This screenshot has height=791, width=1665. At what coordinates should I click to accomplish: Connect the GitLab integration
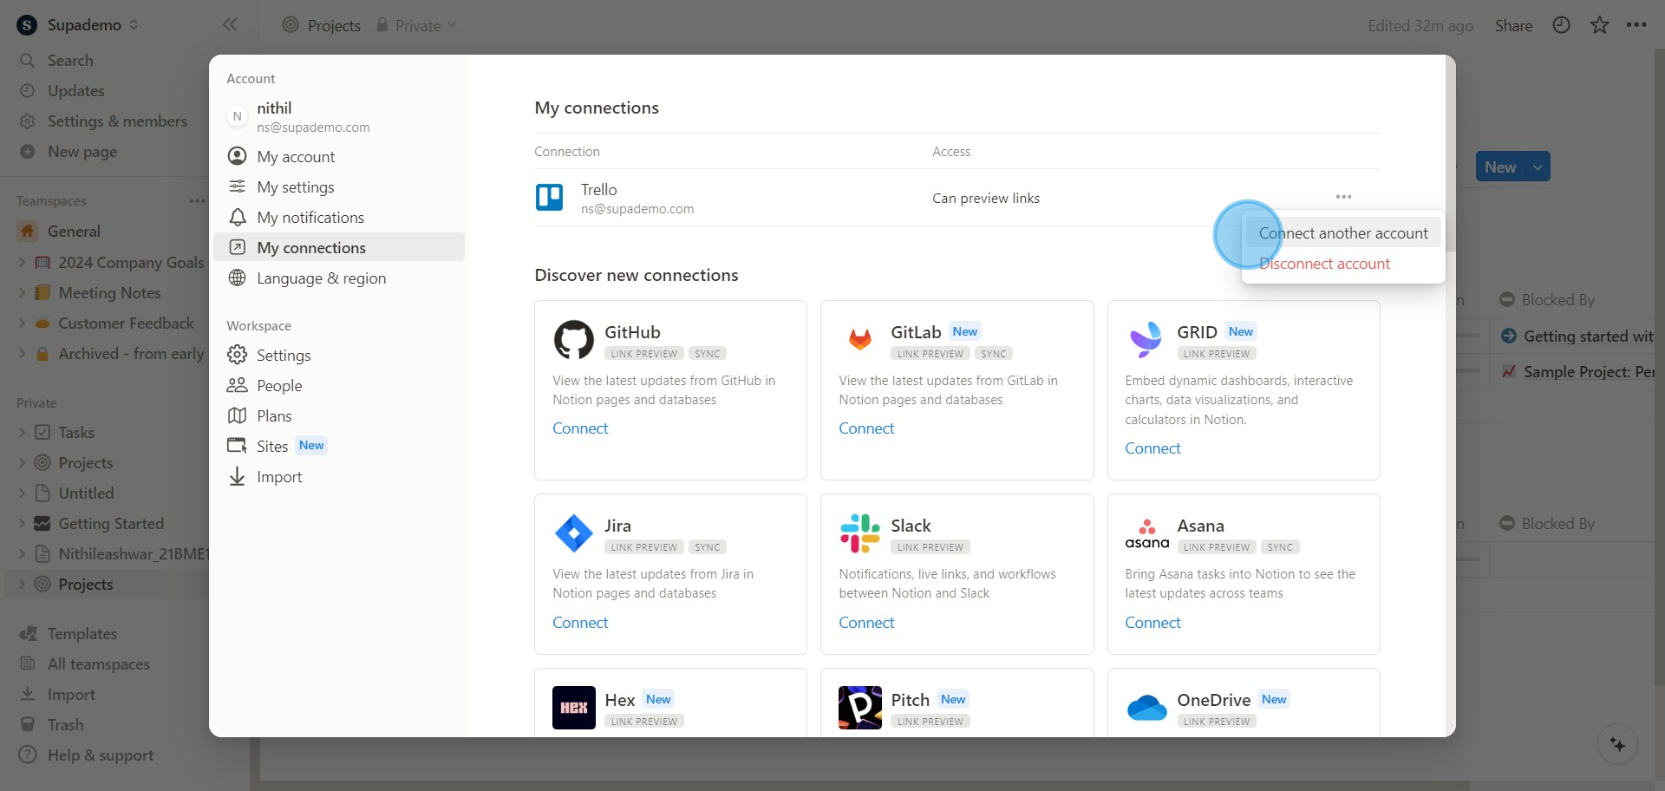pos(866,428)
